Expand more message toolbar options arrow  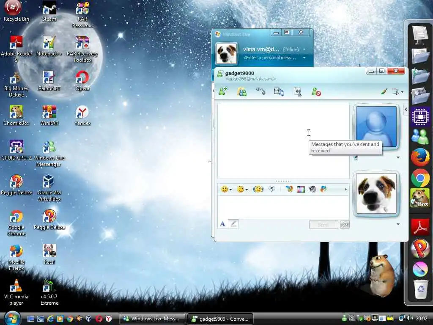[x=346, y=190]
